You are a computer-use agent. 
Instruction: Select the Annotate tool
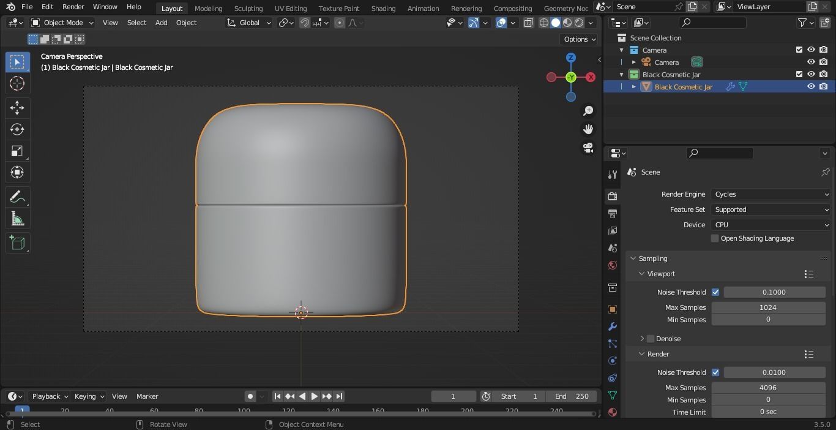coord(17,197)
